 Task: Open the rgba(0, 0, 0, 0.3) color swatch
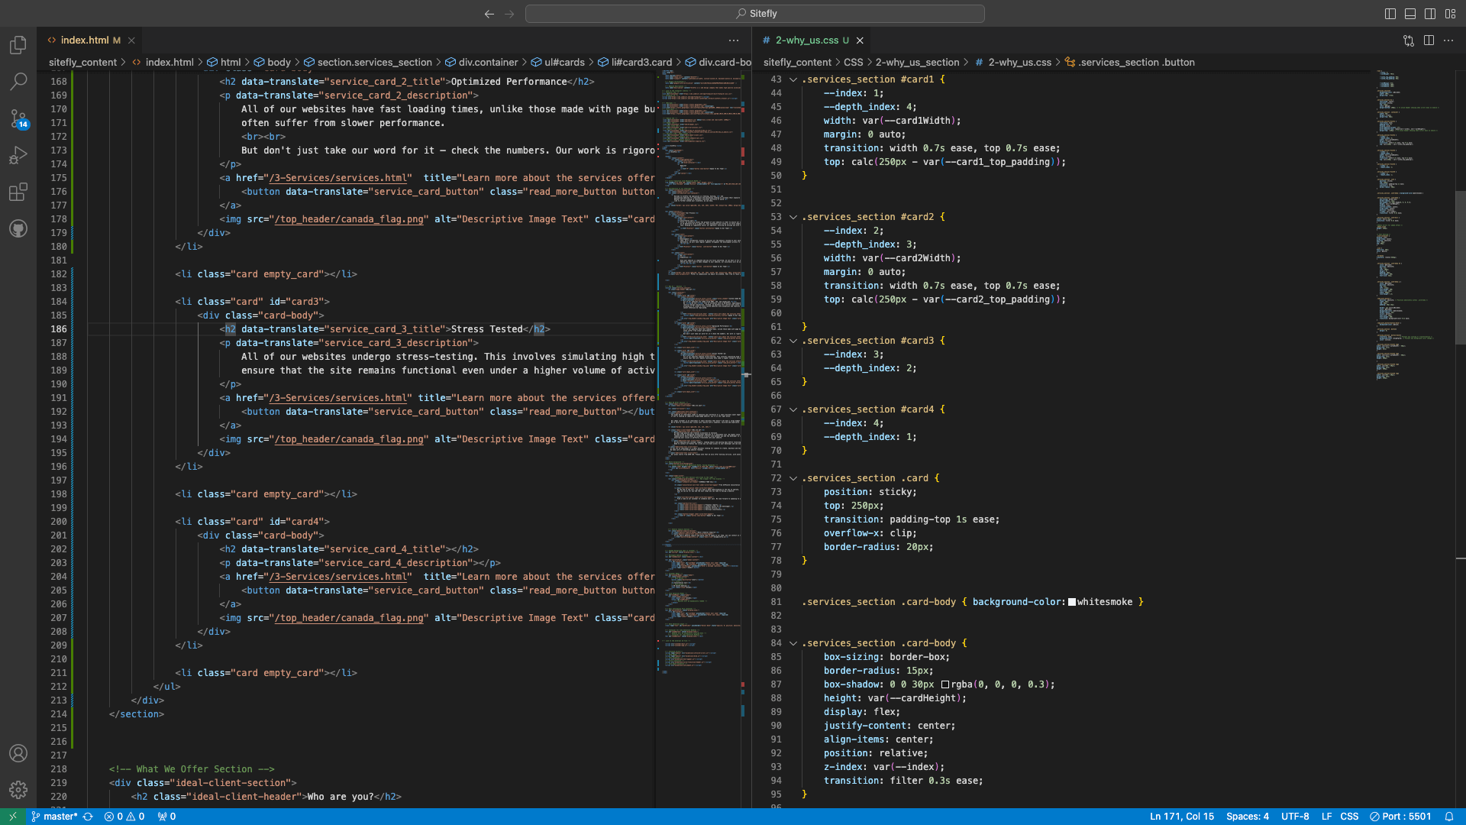point(945,684)
